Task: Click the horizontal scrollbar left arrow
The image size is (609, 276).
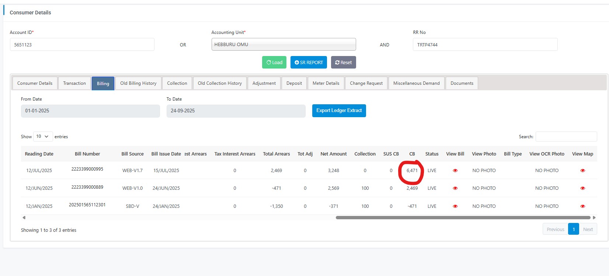Action: tap(24, 217)
